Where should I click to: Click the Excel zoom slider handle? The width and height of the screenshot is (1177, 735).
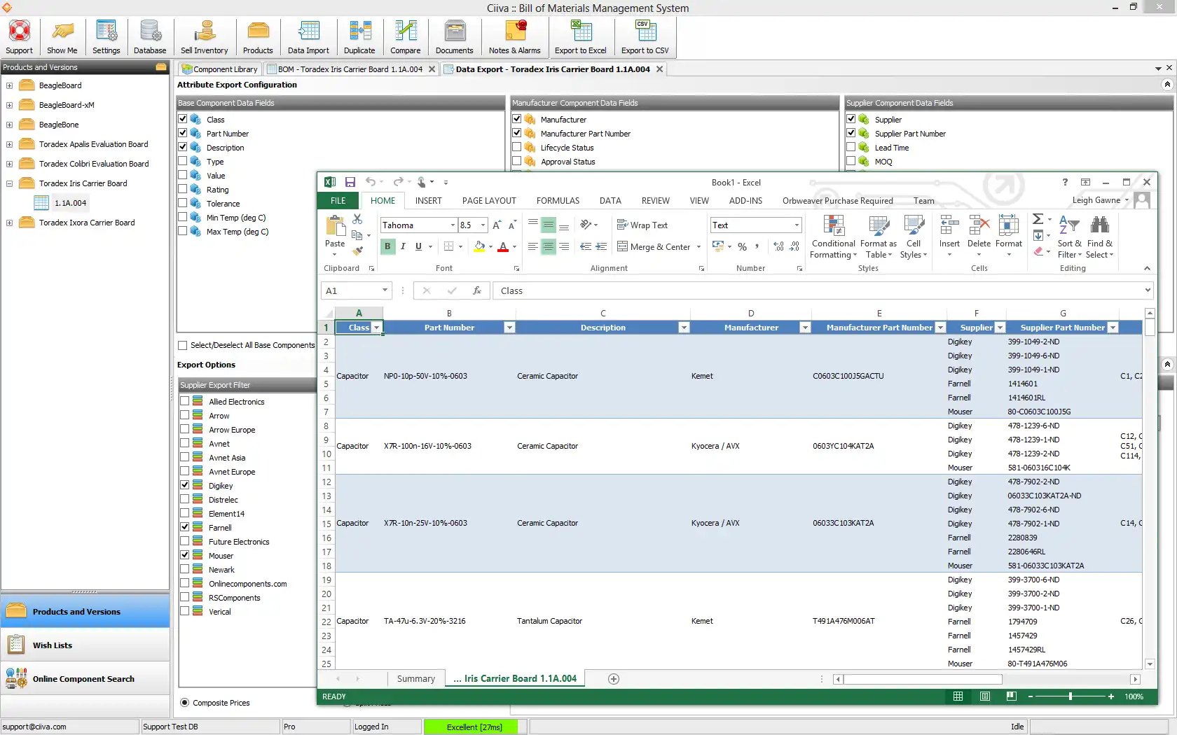1070,696
